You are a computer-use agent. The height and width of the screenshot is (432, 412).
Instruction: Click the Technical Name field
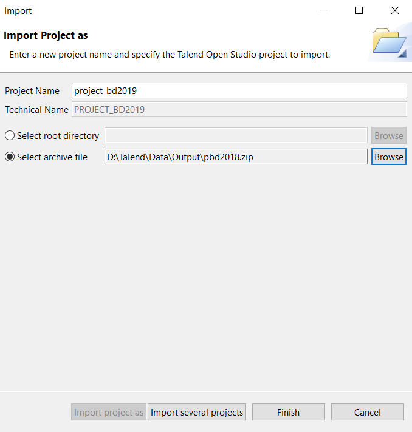coord(239,109)
